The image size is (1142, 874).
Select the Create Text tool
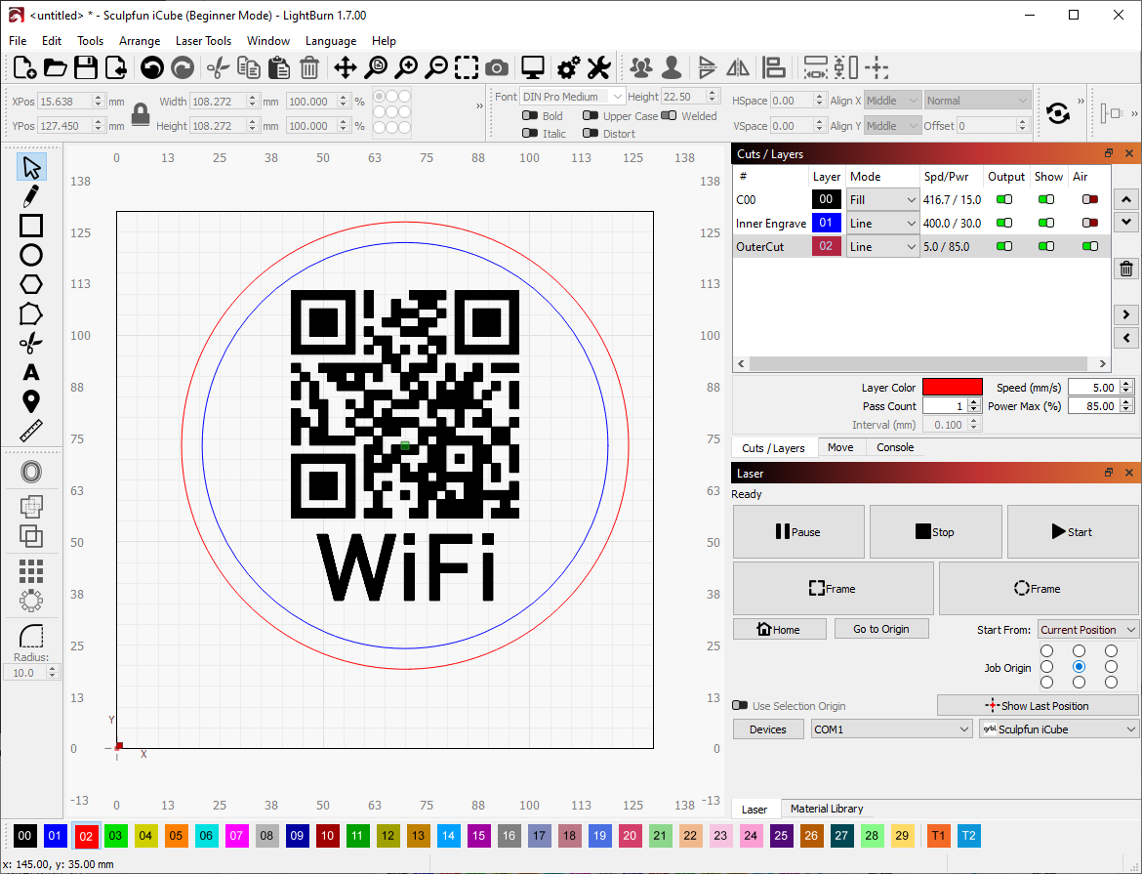(31, 372)
